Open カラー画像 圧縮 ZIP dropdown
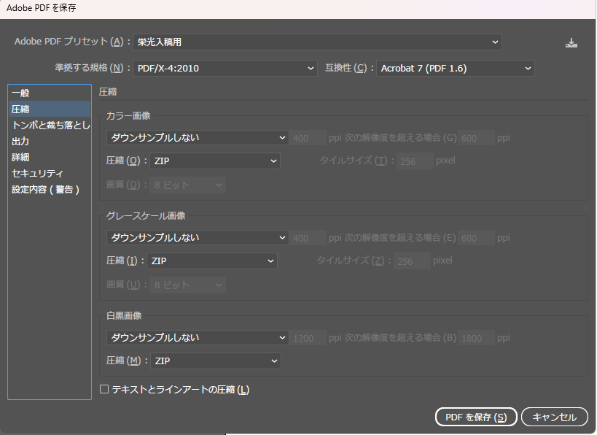This screenshot has height=435, width=597. click(x=215, y=161)
